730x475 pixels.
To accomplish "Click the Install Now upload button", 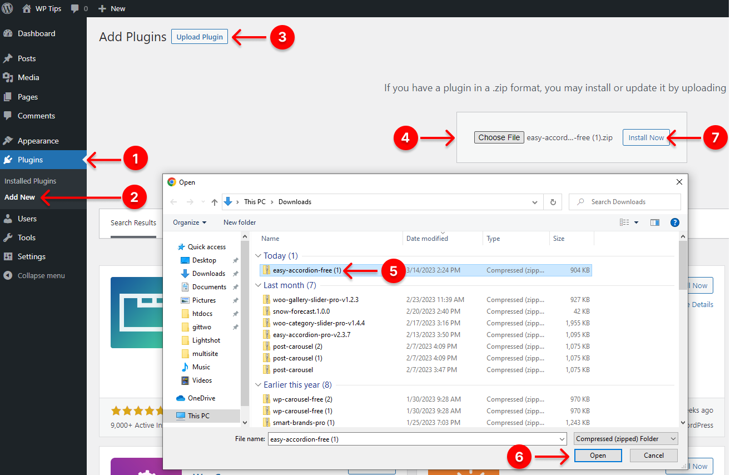I will 646,137.
